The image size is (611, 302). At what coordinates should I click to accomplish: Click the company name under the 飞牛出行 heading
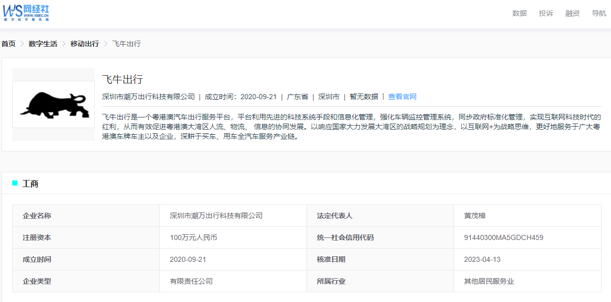click(x=149, y=97)
